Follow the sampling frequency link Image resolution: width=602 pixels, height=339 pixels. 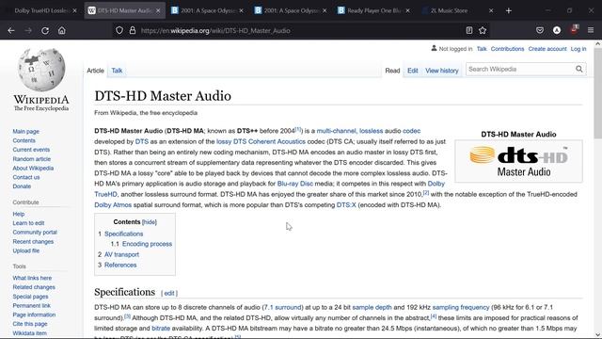(x=461, y=307)
